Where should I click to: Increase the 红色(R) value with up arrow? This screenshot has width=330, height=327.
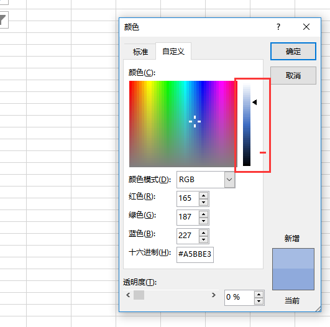point(203,196)
